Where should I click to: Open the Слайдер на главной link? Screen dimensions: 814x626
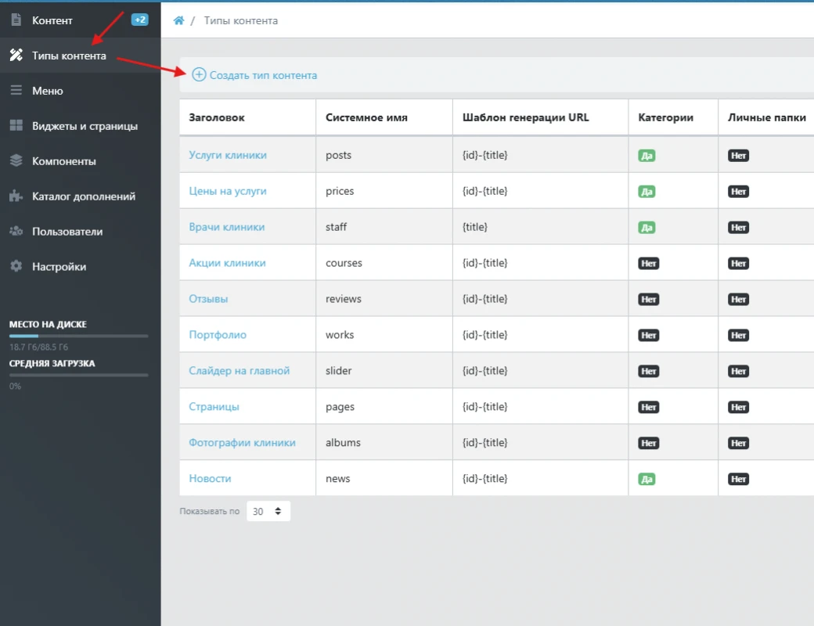click(x=240, y=371)
